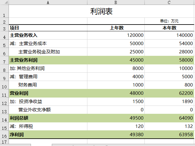The height and width of the screenshot is (146, 195).
Task: Select column C header
Action: point(169,2)
